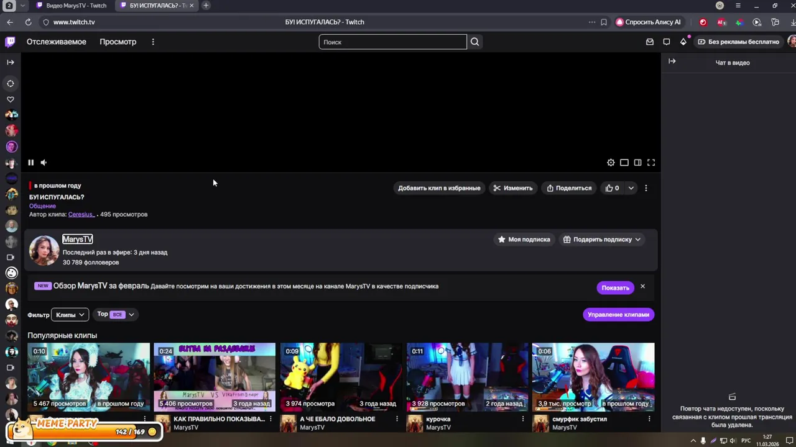Click the sidebar heart followed-channels icon
The width and height of the screenshot is (796, 447).
pos(11,99)
